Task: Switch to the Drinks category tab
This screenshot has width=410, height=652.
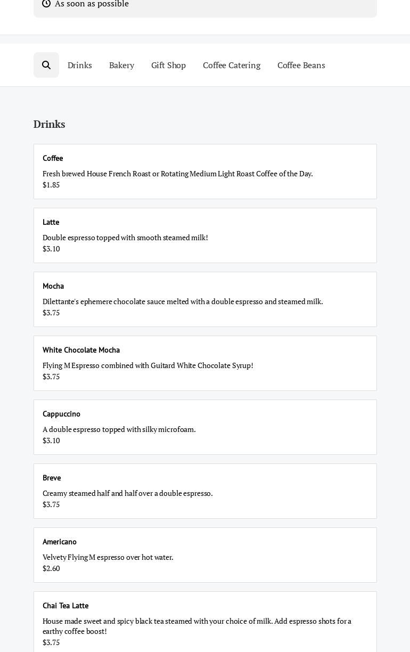Action: (x=80, y=65)
